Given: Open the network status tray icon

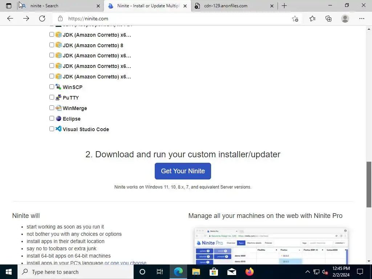Looking at the screenshot, I should pos(316,272).
